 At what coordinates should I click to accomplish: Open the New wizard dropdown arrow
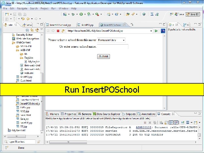click(11, 14)
